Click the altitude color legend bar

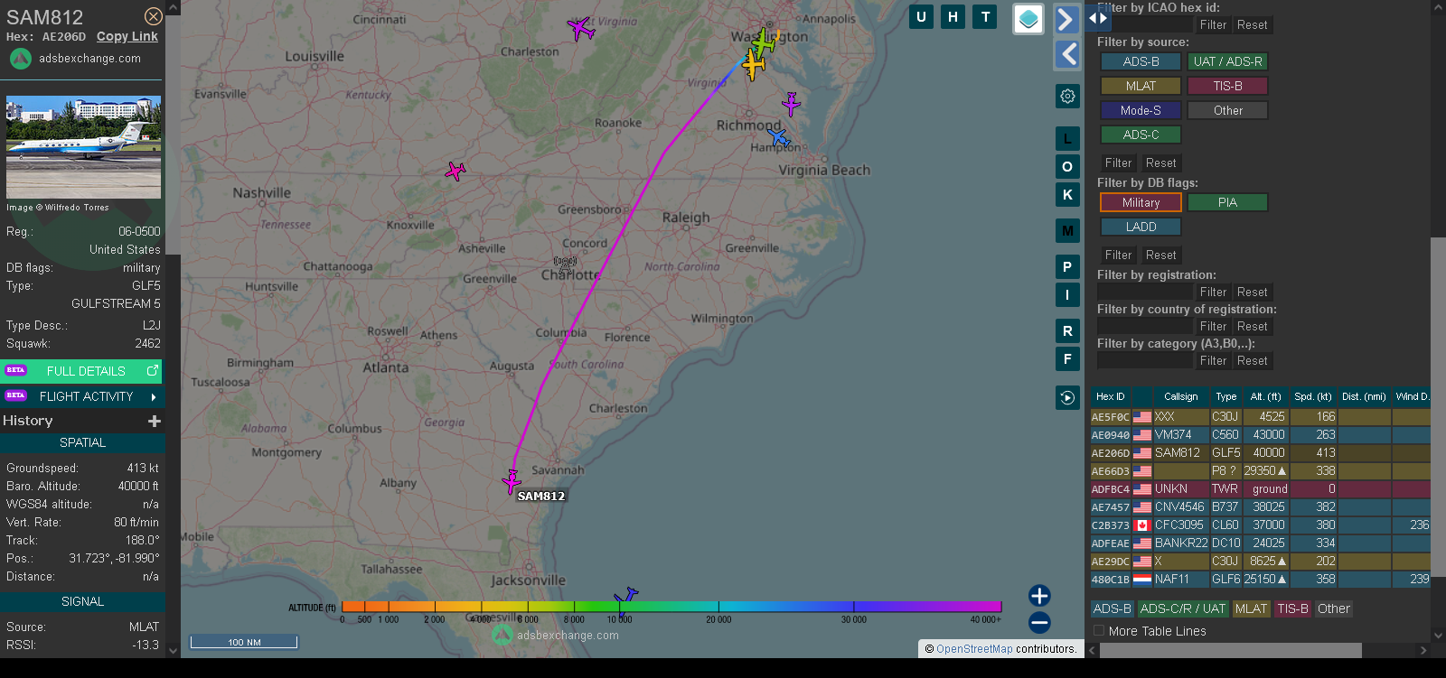(671, 607)
